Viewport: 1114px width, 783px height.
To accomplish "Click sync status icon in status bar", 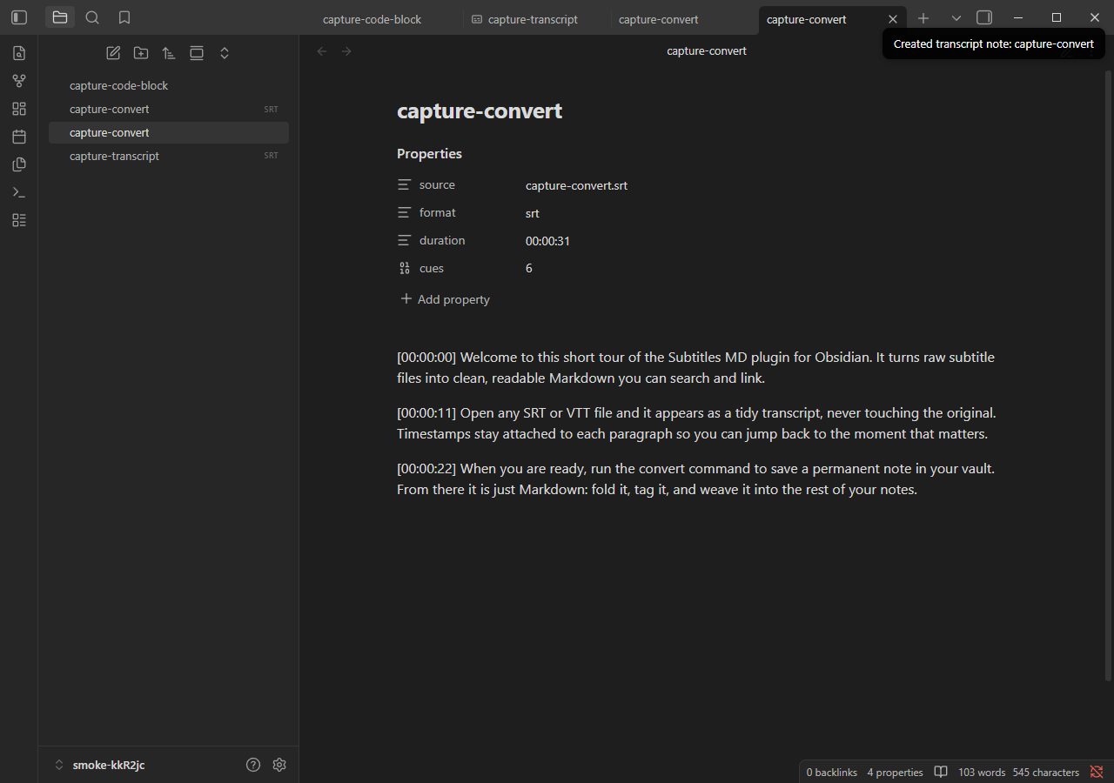I will 1097,772.
